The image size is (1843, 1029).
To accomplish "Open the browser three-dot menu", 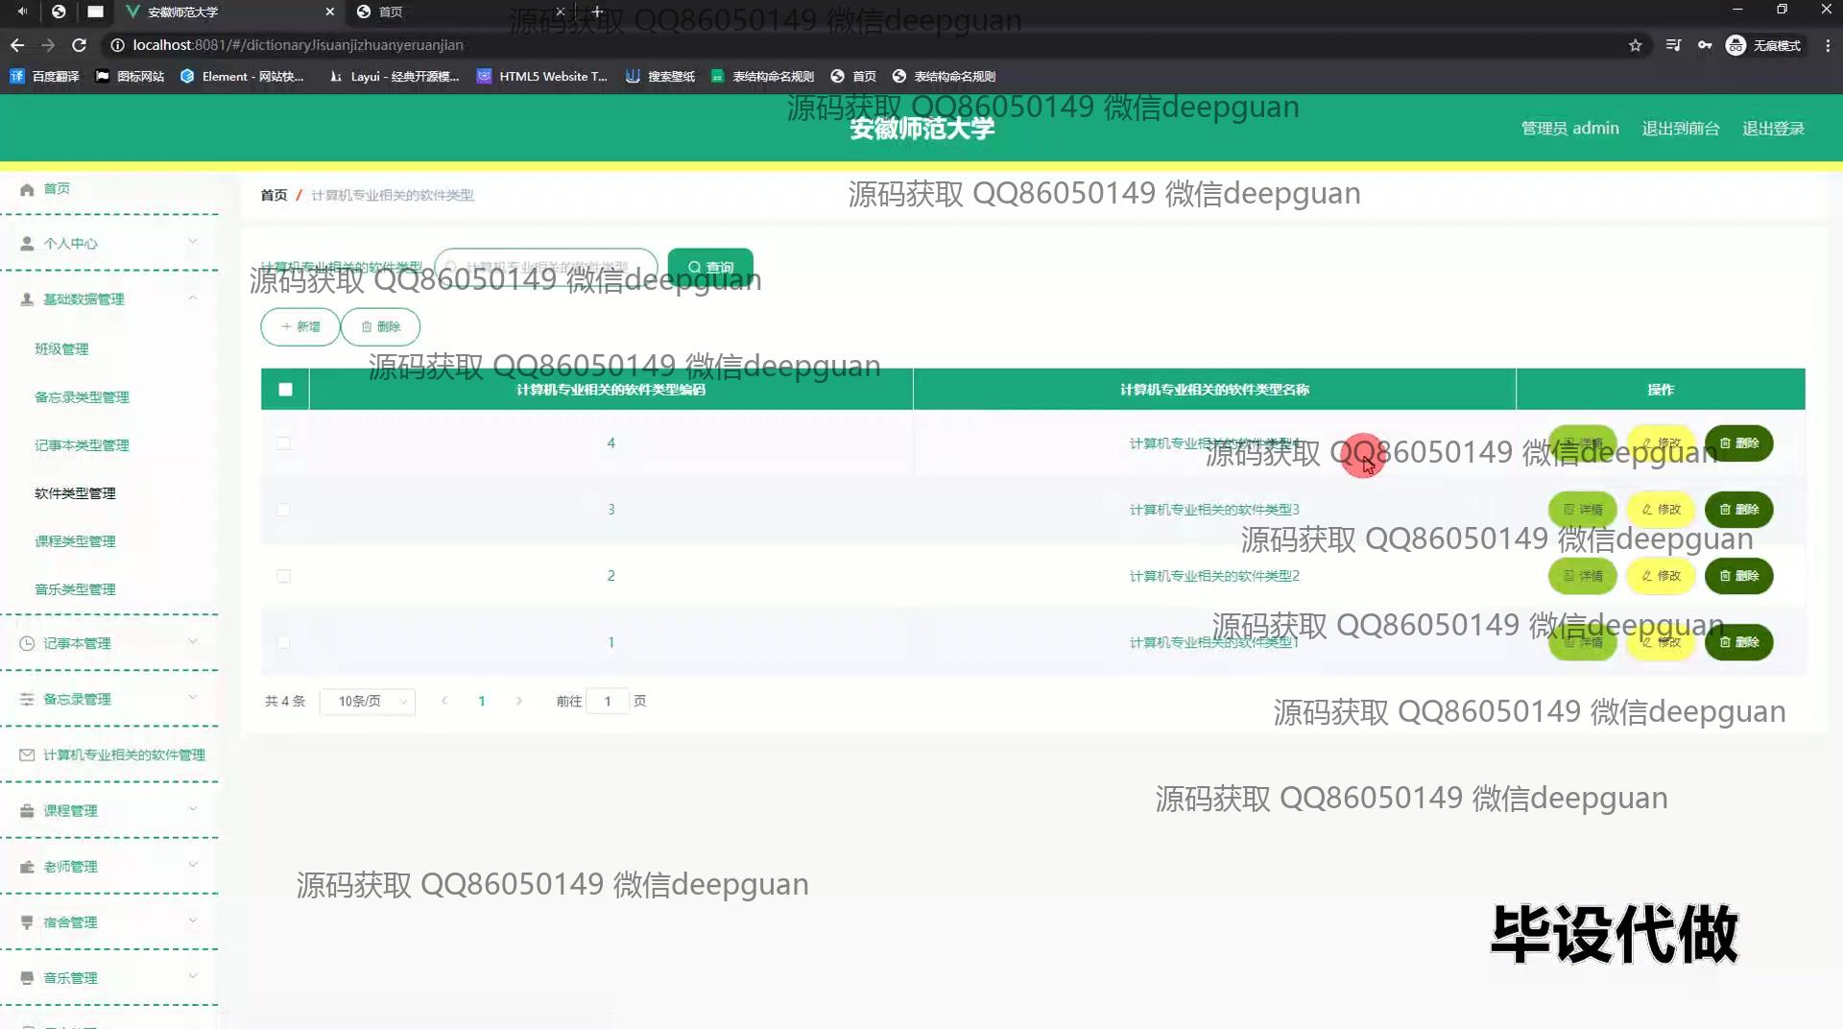I will click(x=1827, y=45).
